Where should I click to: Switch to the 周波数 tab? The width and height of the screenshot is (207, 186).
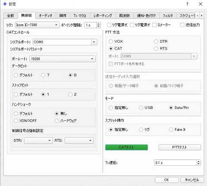(x=124, y=15)
